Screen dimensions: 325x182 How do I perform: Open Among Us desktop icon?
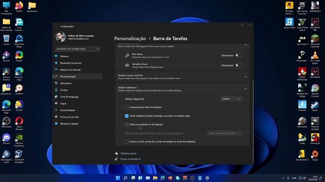coord(315,139)
